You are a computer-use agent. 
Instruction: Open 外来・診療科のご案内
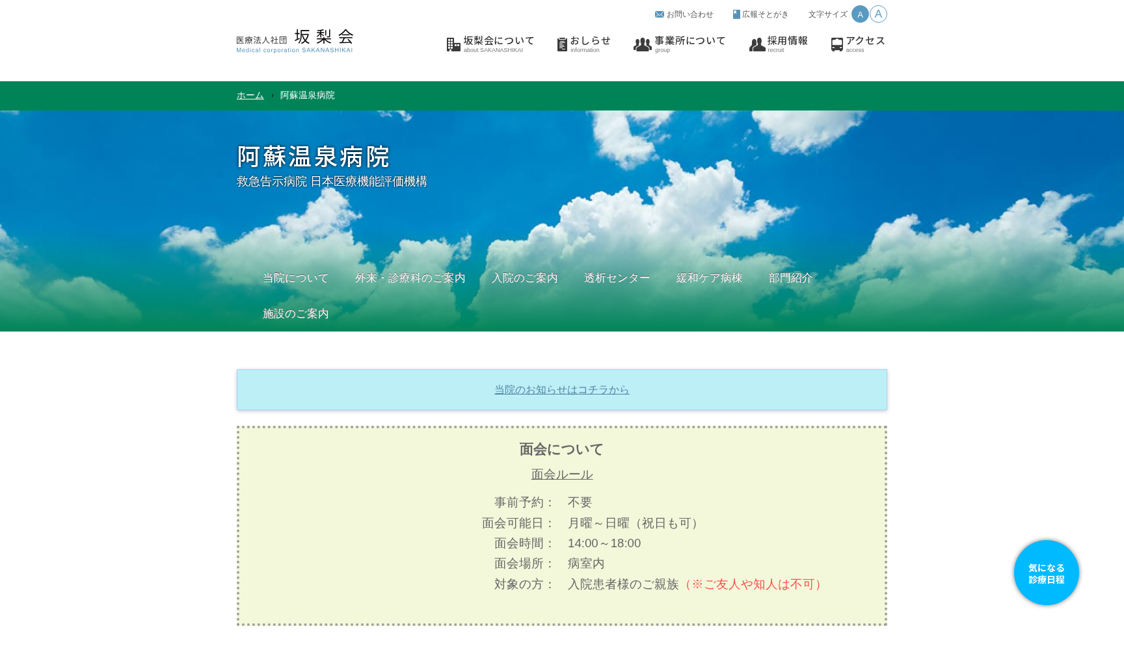410,278
